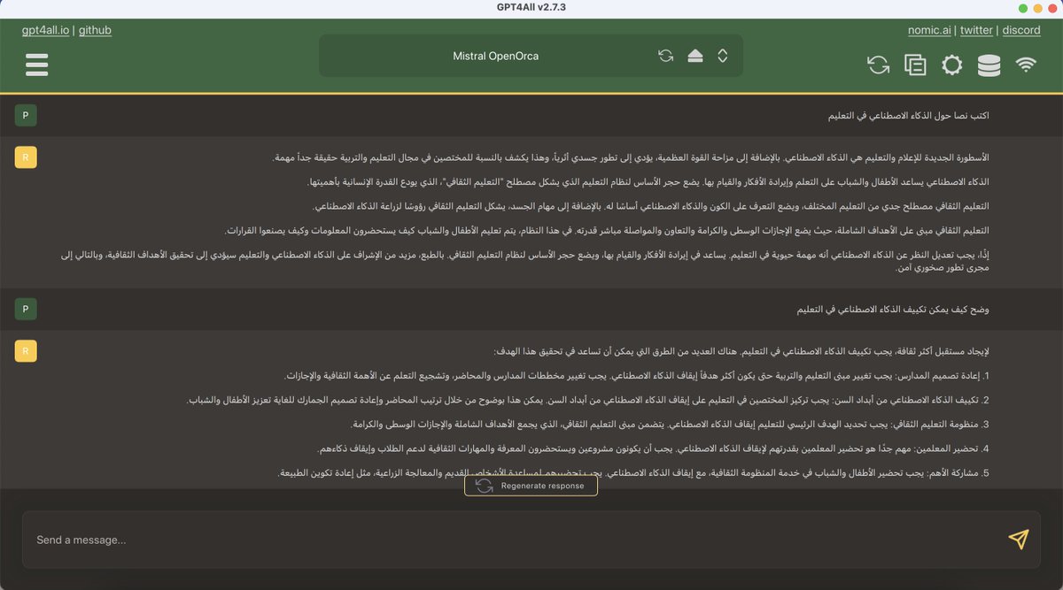1063x590 pixels.
Task: Click second prompt P avatar icon
Action: point(26,310)
